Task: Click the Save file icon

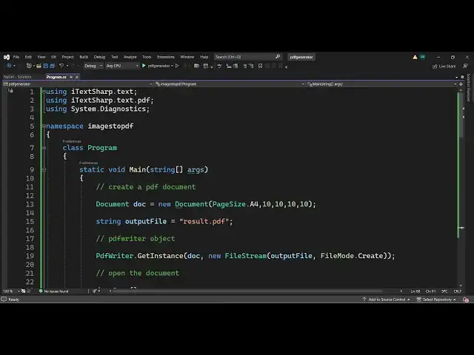Action: point(46,66)
